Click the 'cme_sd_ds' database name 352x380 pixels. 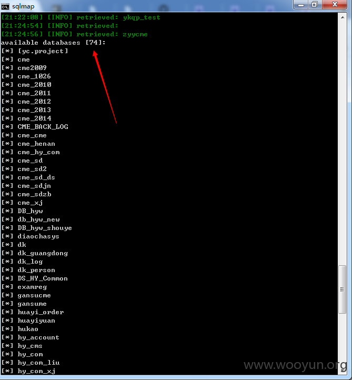(36, 177)
